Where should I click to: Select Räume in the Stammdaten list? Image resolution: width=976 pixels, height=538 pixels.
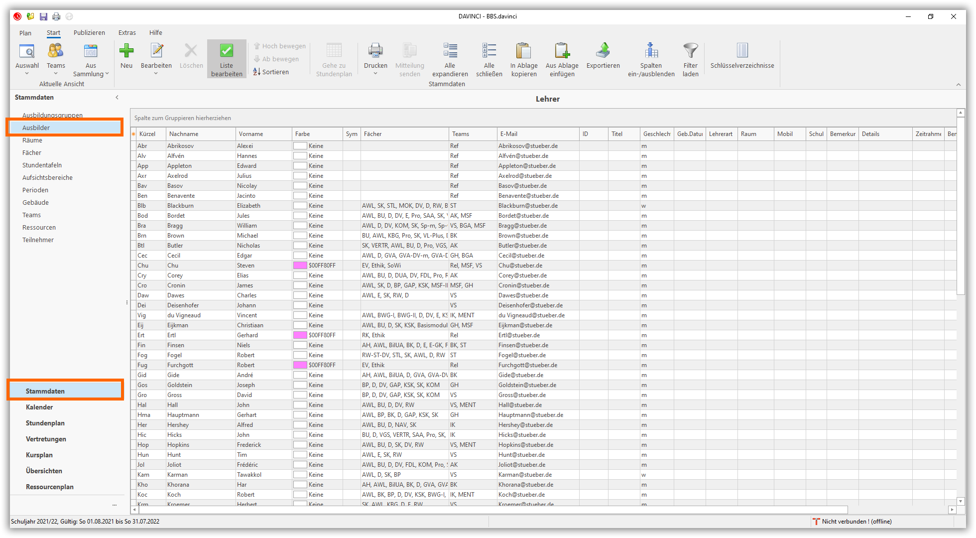(32, 140)
